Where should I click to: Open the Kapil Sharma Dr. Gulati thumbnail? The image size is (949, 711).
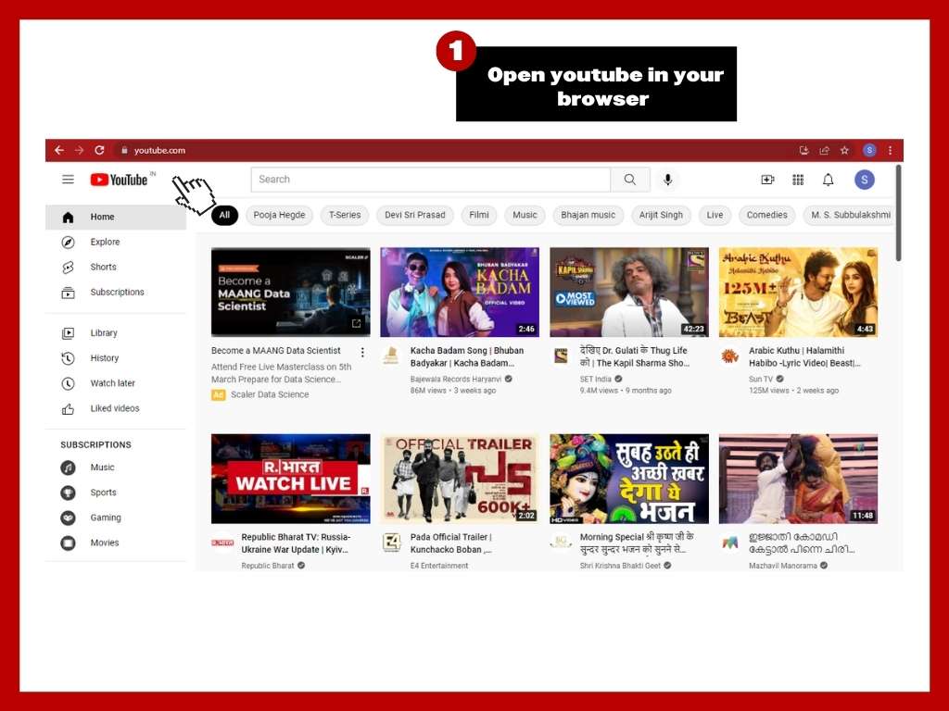tap(629, 292)
